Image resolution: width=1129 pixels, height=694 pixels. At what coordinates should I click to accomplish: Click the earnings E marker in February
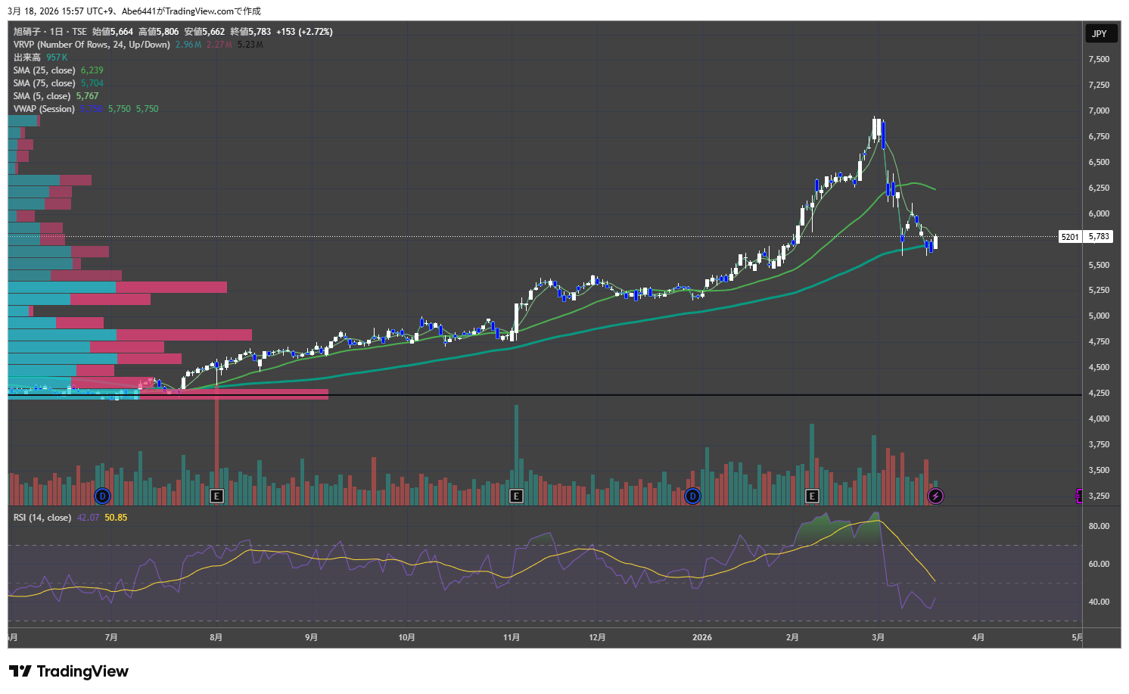[x=812, y=496]
